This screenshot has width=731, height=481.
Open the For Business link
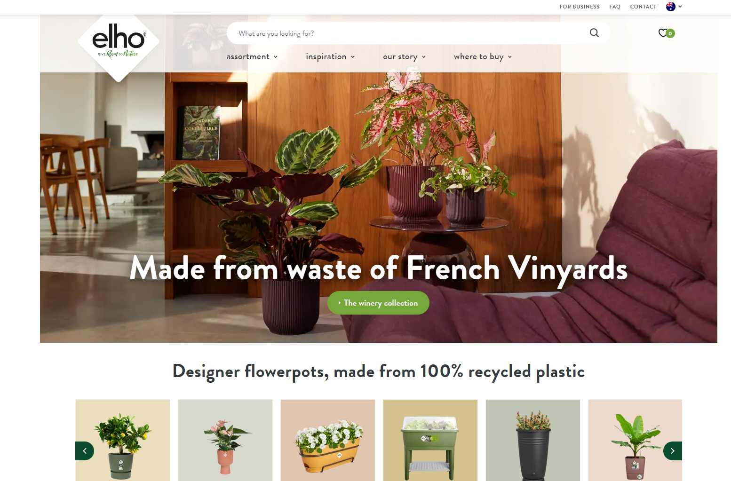tap(580, 7)
